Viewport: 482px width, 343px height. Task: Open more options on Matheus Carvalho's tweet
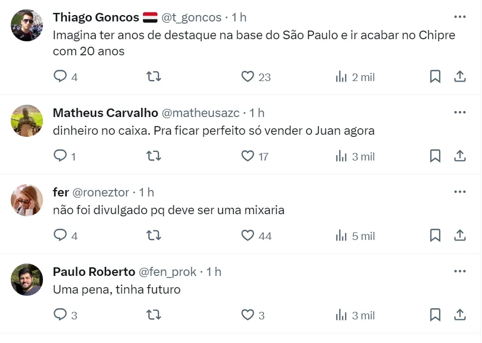point(460,113)
